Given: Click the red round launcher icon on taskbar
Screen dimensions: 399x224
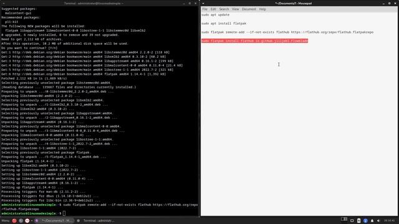Looking at the screenshot, I should point(14,221).
